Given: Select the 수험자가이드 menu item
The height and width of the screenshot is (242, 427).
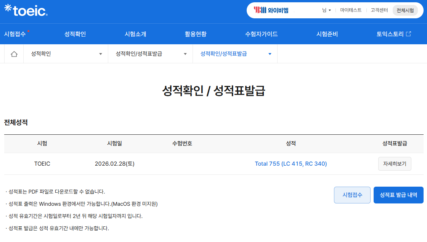Looking at the screenshot, I should pos(261,34).
